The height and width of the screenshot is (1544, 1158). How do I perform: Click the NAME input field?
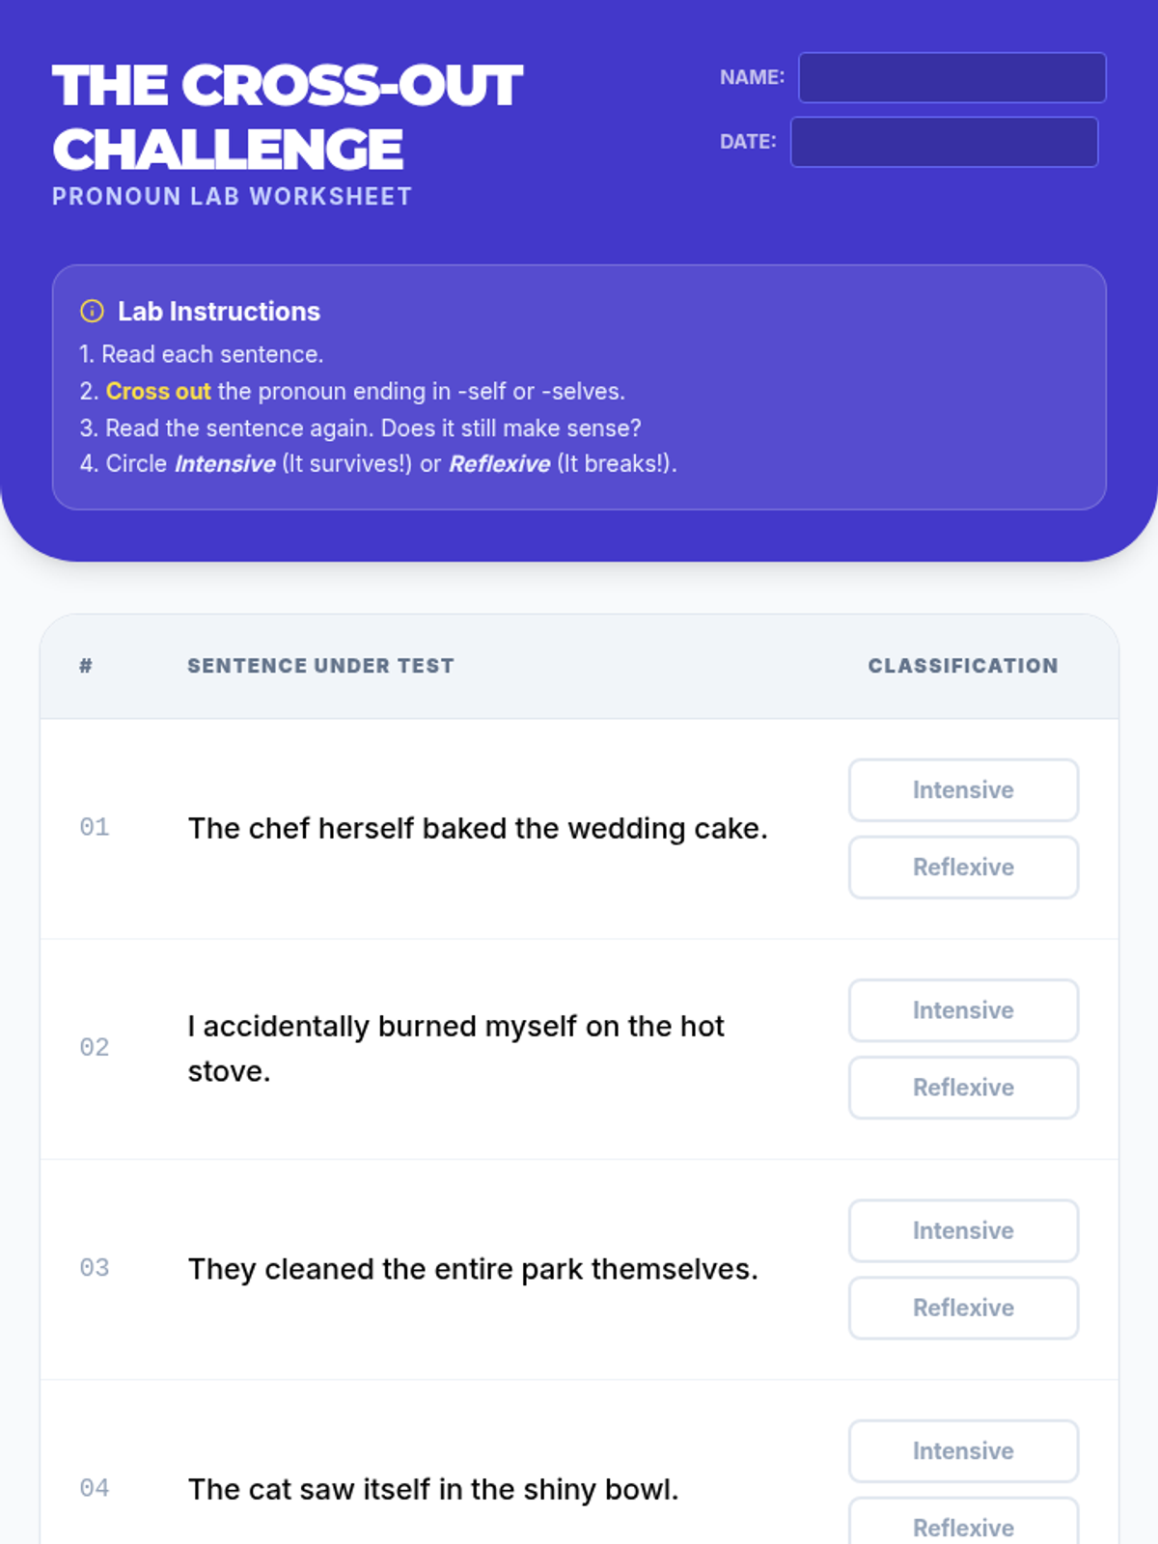coord(951,77)
